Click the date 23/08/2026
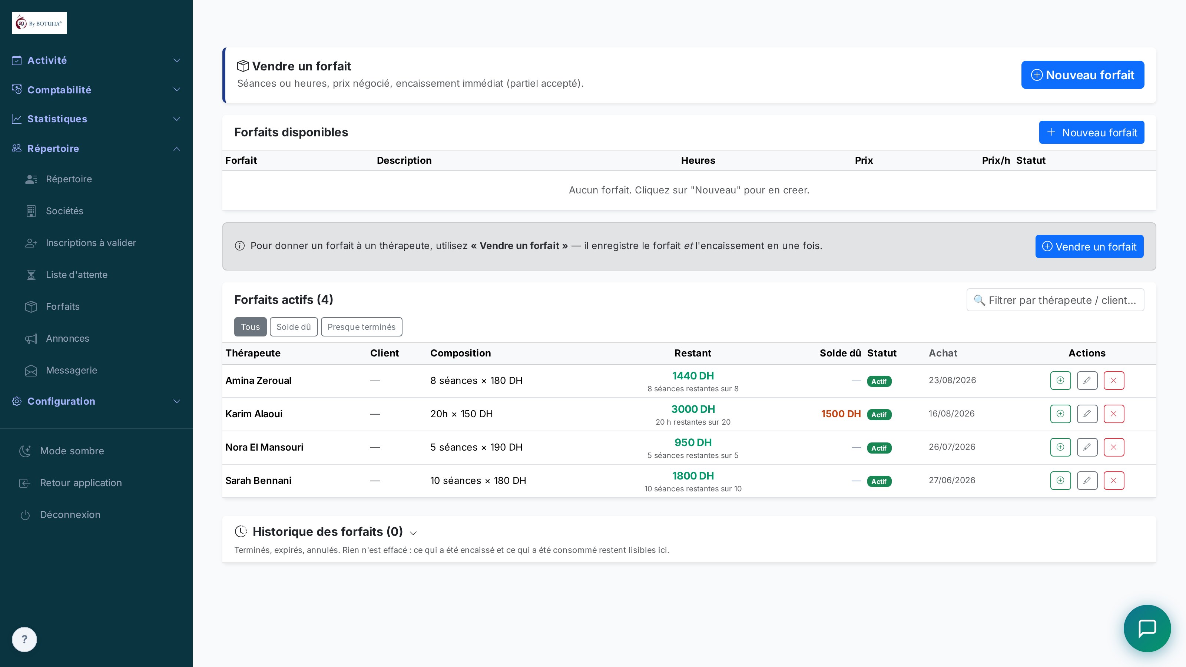This screenshot has width=1186, height=667. (952, 380)
